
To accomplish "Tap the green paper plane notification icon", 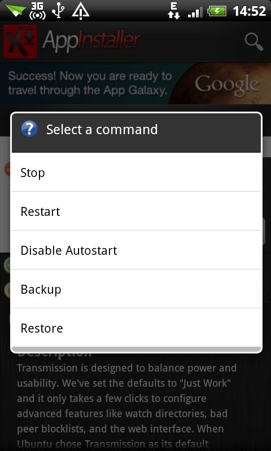I will point(16,11).
